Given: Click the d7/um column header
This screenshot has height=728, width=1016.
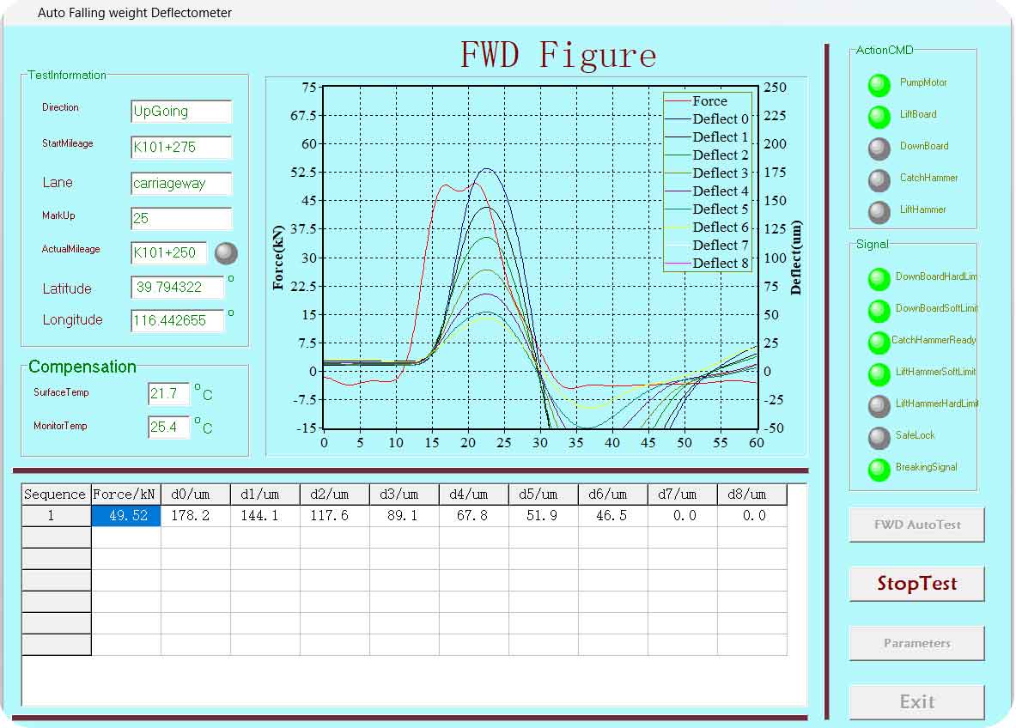Looking at the screenshot, I should (682, 494).
